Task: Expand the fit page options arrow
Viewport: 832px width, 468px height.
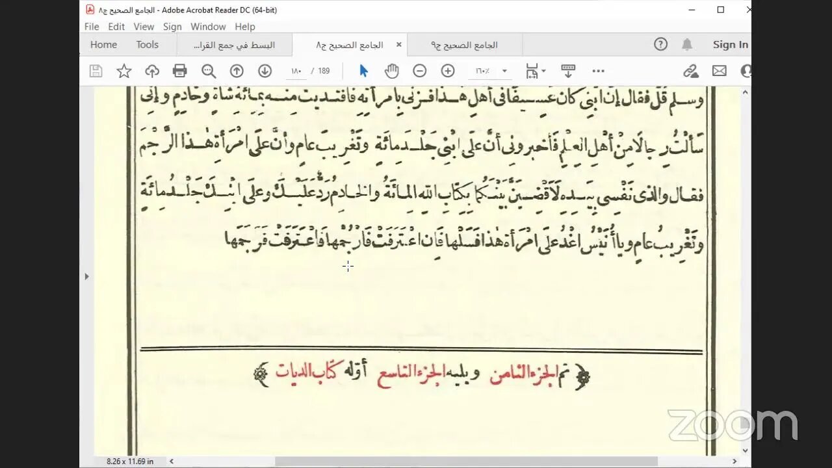Action: tap(543, 71)
